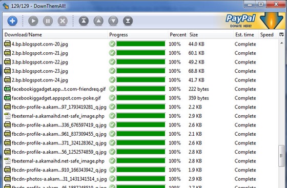Click the DownThemAll arrow logo
The image size is (287, 188).
point(272,20)
